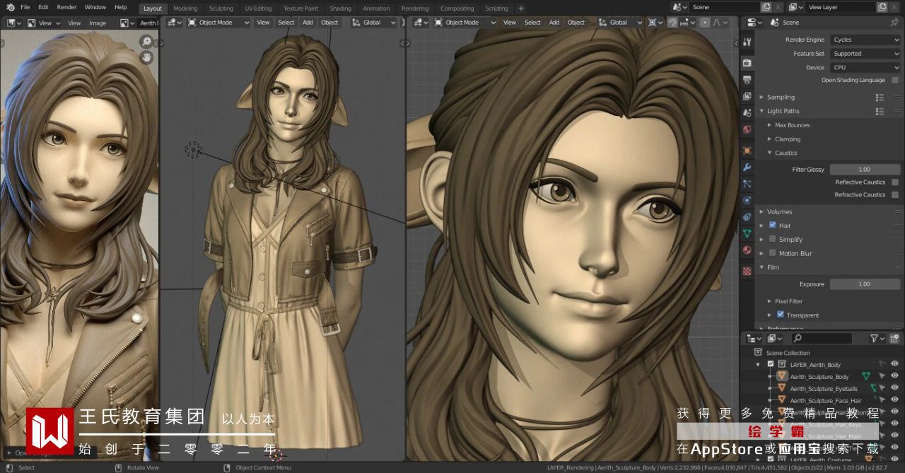Open the Render properties tab icon
The width and height of the screenshot is (905, 473).
coord(747,62)
